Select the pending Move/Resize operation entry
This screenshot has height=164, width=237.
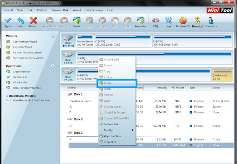click(x=31, y=100)
